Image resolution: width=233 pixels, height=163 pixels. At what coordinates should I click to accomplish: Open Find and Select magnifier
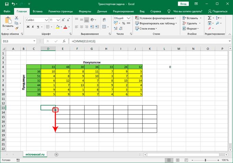[218, 23]
